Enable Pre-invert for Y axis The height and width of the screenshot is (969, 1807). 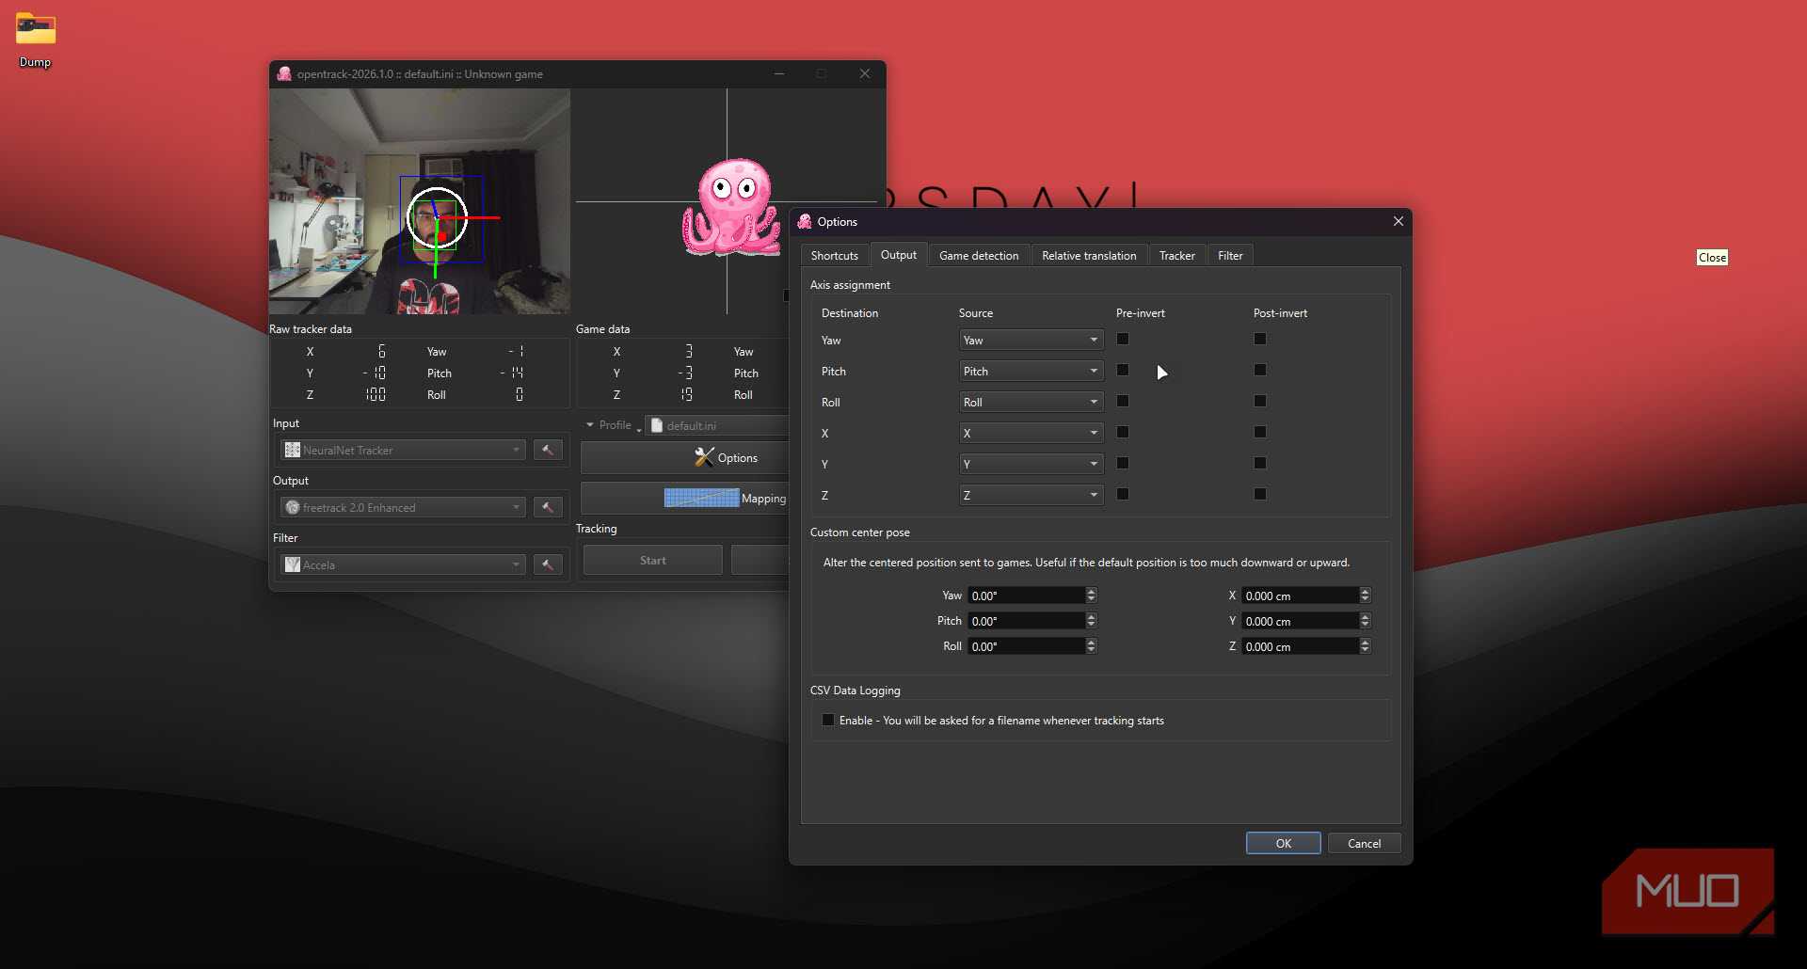click(1123, 463)
